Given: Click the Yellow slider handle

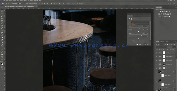Looking at the screenshot, I should (x=142, y=35).
